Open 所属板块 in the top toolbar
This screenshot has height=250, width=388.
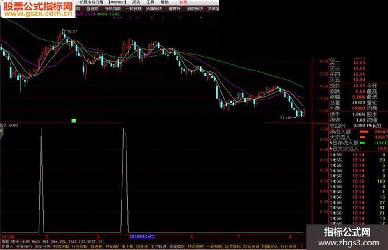pyautogui.click(x=154, y=9)
